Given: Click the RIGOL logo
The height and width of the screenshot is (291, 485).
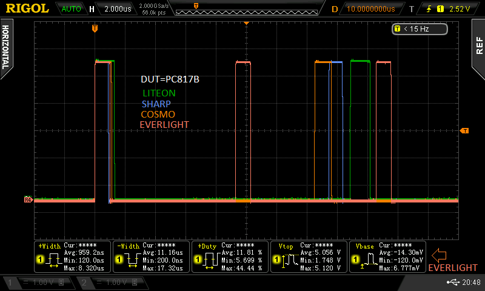Looking at the screenshot, I should pyautogui.click(x=28, y=9).
